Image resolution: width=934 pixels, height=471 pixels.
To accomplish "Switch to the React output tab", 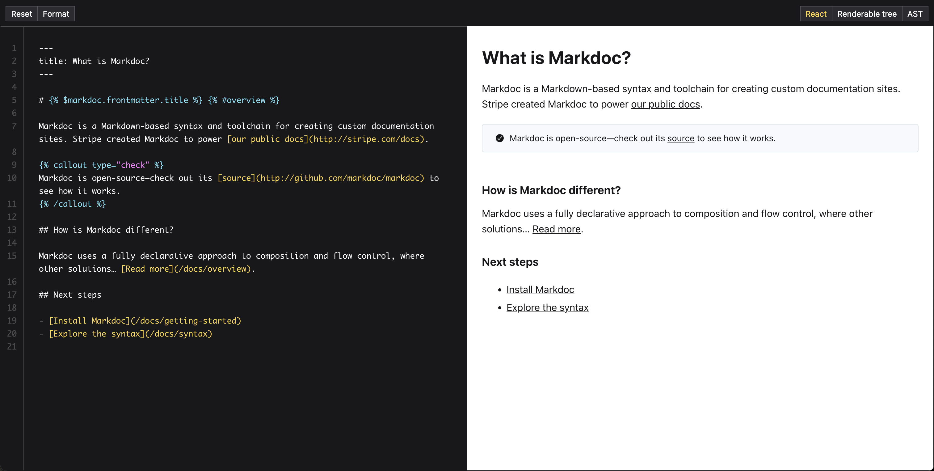I will tap(816, 14).
